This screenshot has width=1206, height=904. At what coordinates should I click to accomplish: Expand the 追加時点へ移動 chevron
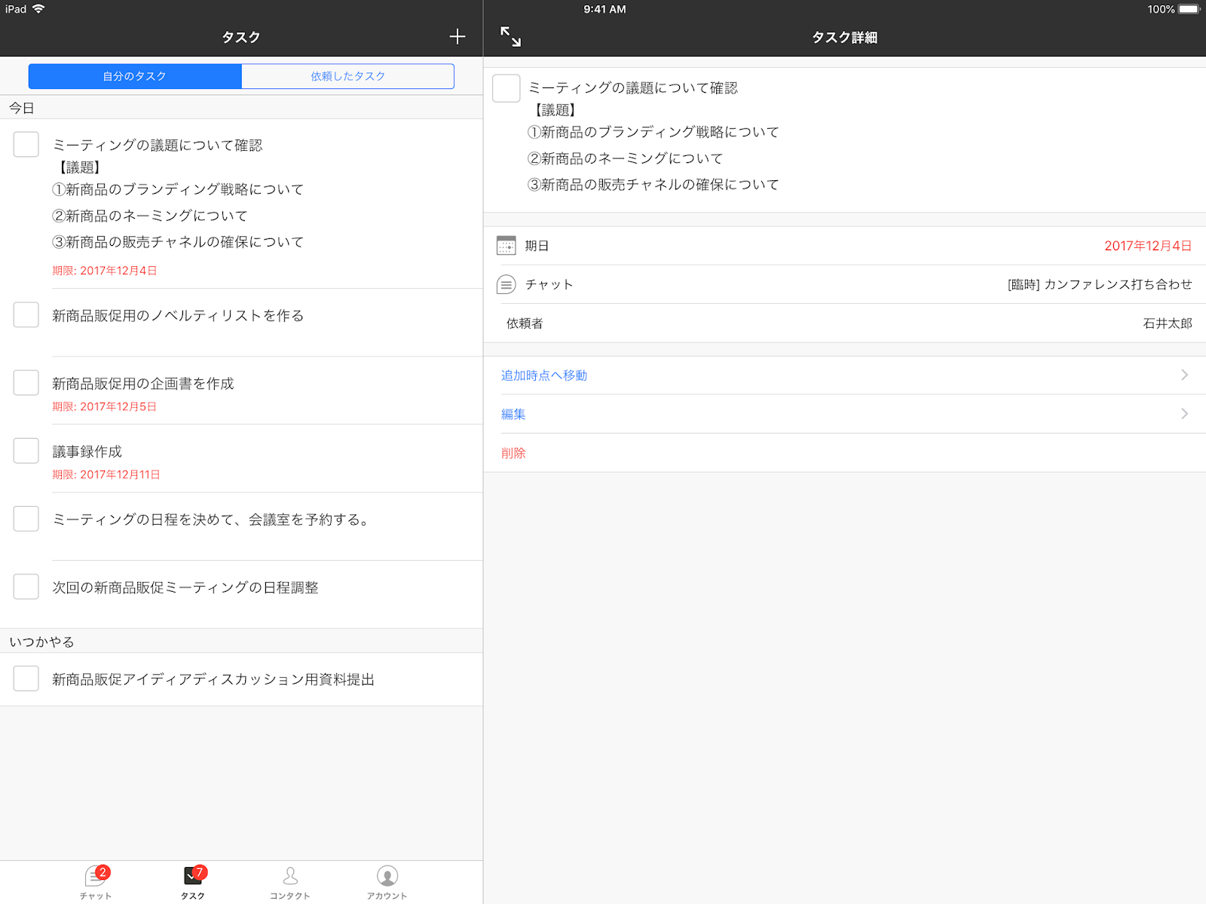1185,375
